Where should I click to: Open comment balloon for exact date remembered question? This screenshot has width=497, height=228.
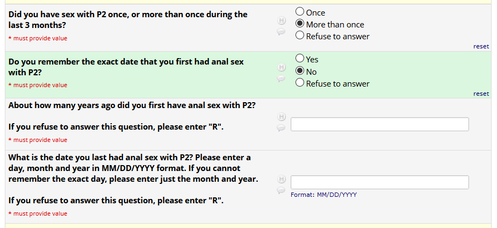point(280,79)
